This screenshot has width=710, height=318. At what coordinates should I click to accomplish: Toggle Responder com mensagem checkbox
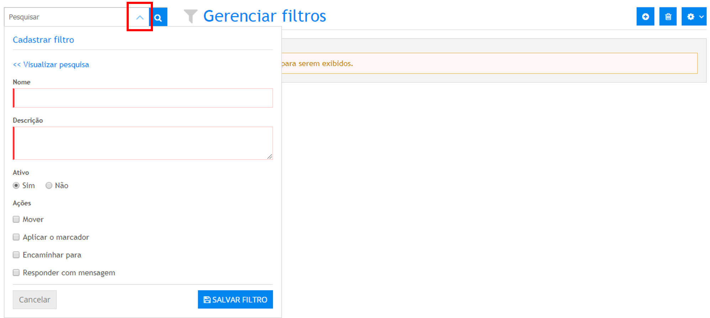click(x=16, y=273)
